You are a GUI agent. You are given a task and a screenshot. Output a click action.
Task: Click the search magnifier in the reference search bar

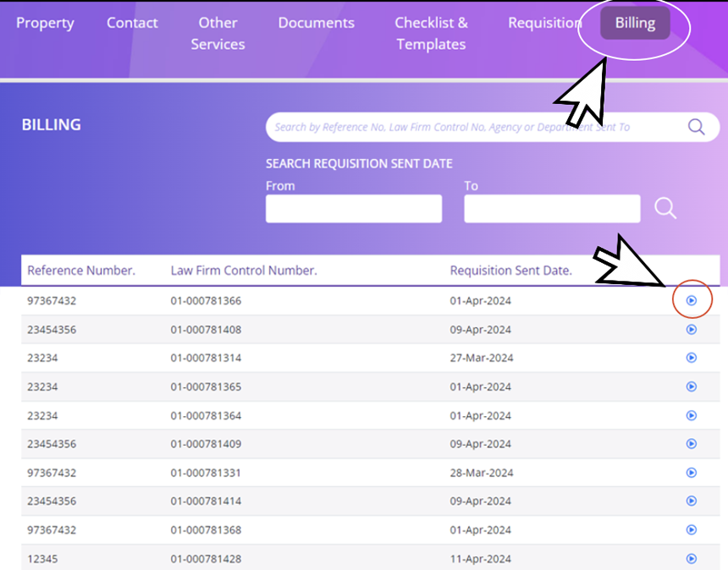point(696,127)
